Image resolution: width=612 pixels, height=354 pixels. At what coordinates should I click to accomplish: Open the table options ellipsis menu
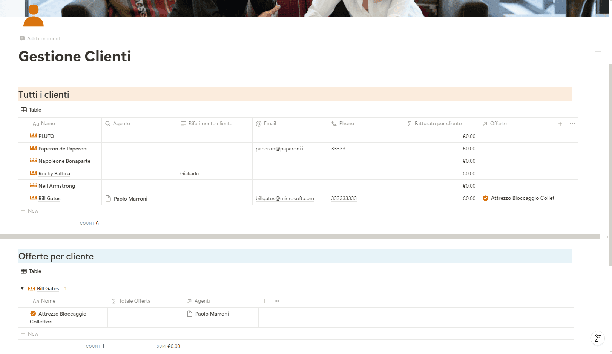point(572,123)
